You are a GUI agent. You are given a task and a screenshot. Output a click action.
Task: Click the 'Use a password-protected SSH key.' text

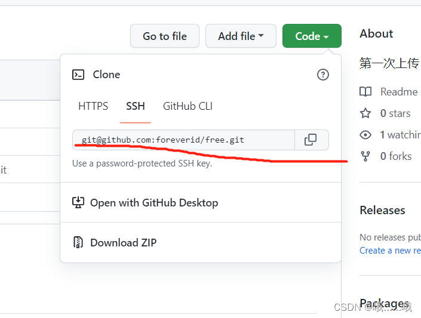[142, 163]
